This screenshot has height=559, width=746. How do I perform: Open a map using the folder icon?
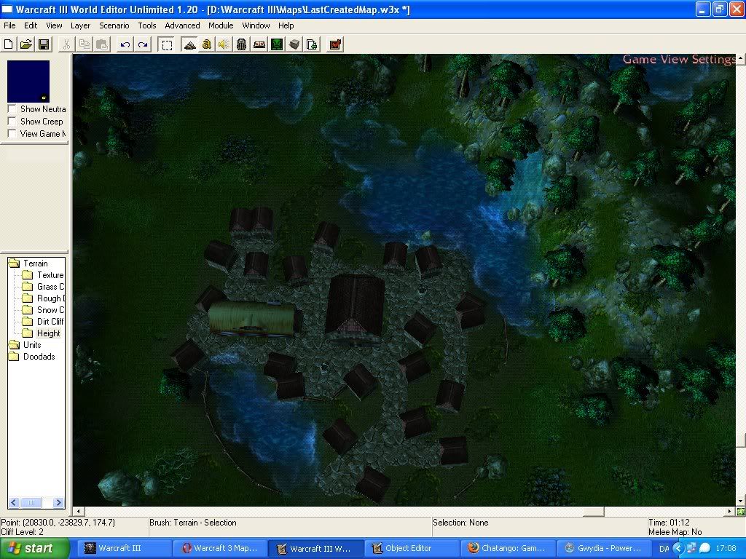(x=26, y=44)
